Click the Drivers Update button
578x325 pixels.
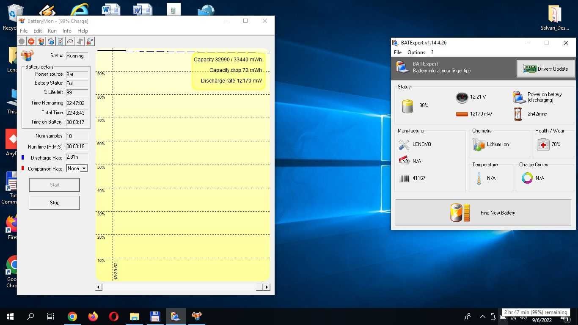(x=545, y=69)
